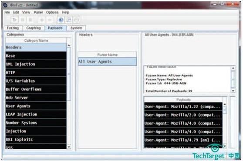Viewport: 243px width, 161px height.
Task: Click the stop icon after pause
Action: 30,20
